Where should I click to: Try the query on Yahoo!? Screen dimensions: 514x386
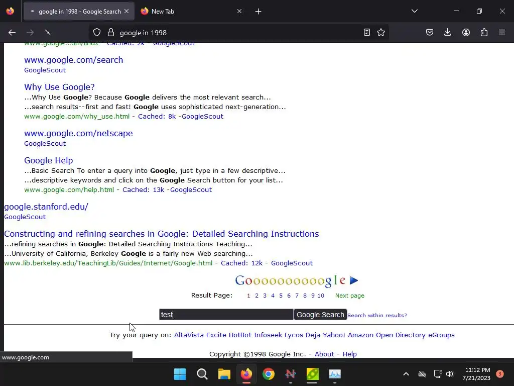pos(334,335)
